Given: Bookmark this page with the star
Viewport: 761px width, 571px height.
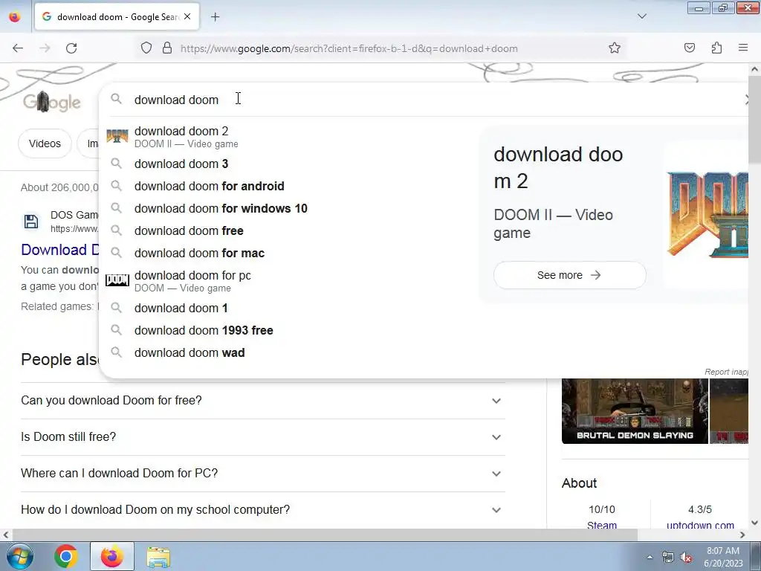Looking at the screenshot, I should (x=615, y=48).
